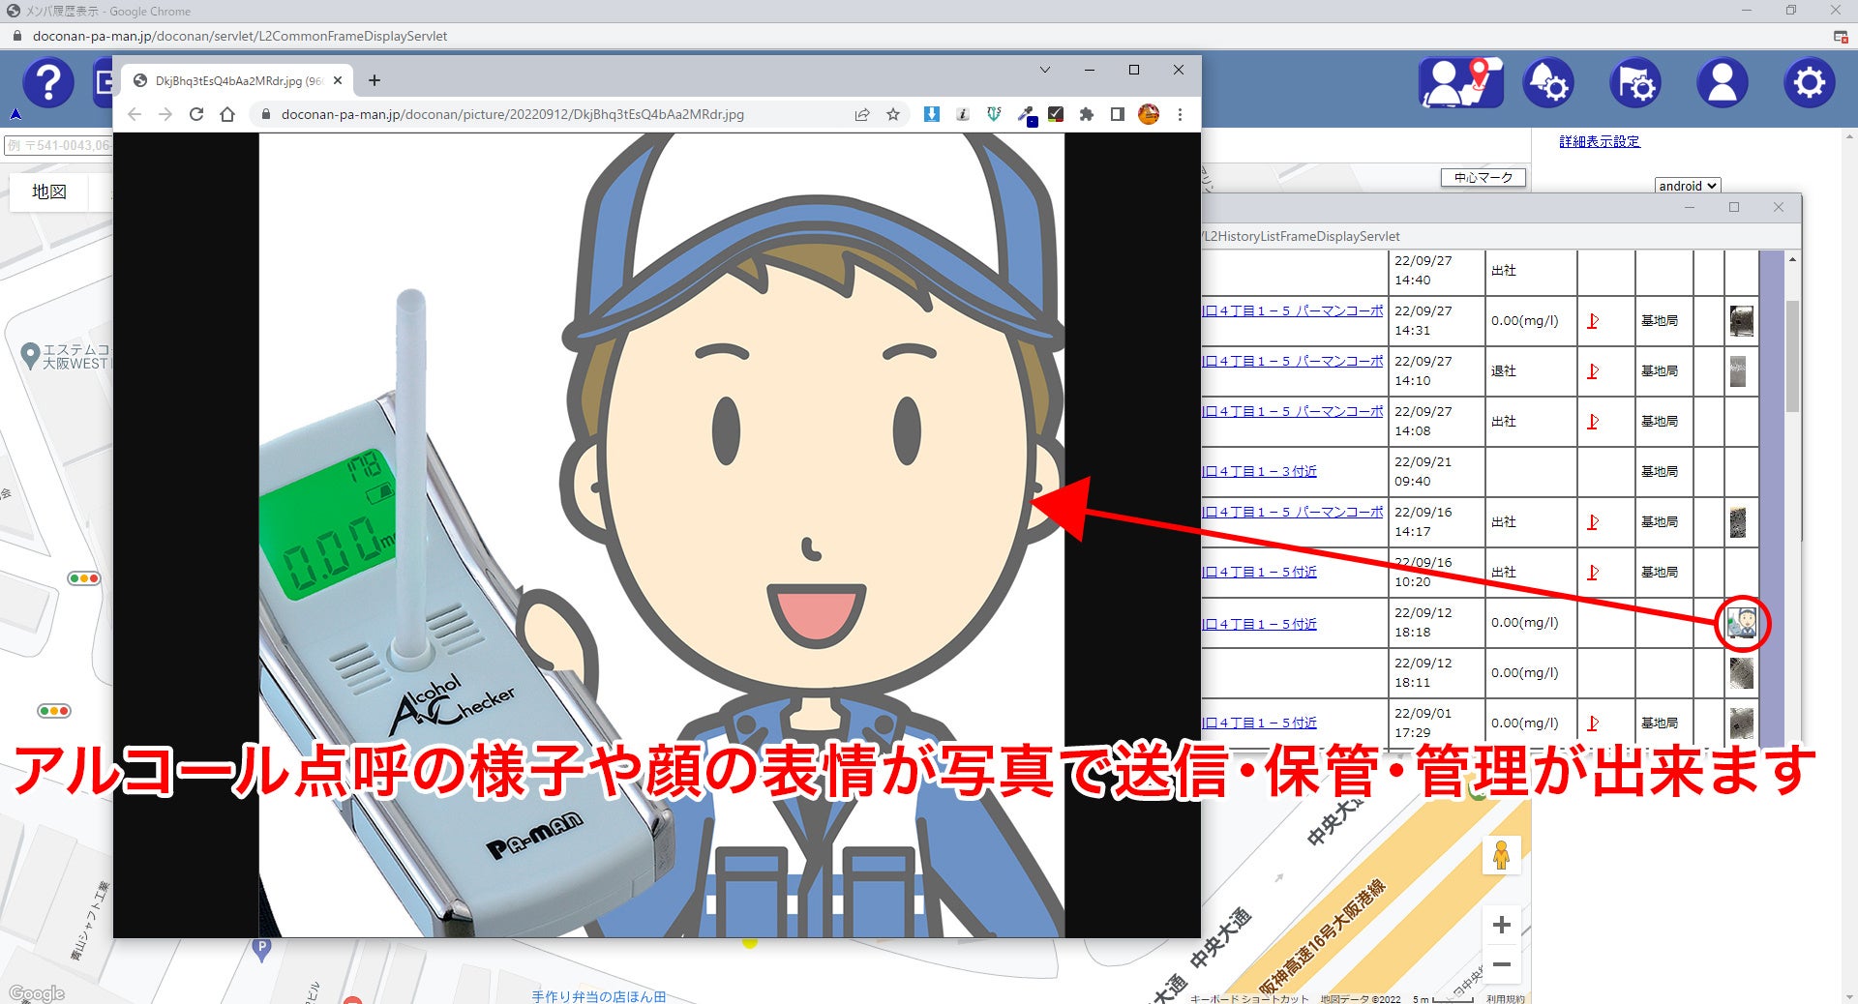1858x1004 pixels.
Task: Open the three-dot Chrome menu in popup
Action: tap(1180, 114)
